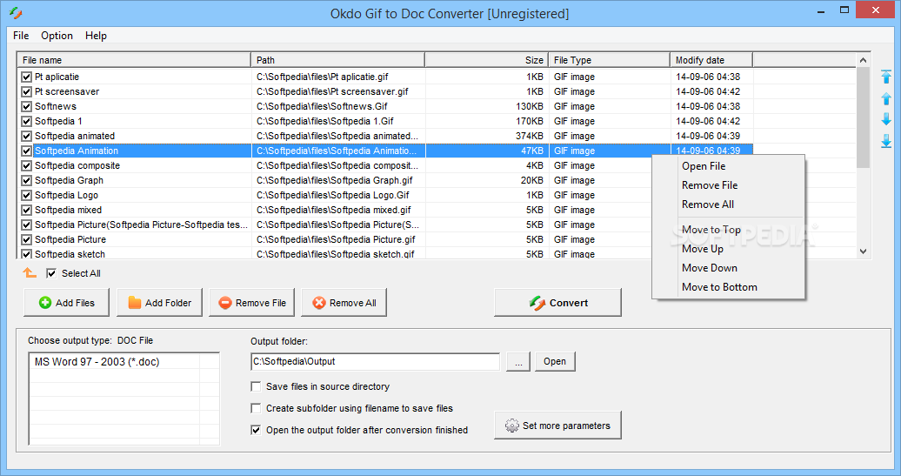Uncheck the Softnews file checkbox
This screenshot has height=476, width=901.
click(x=26, y=106)
